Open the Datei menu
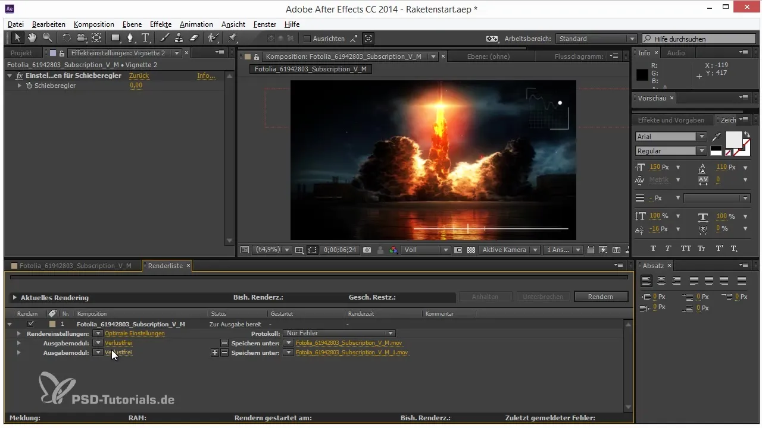Screen dimensions: 762x428 (16, 24)
